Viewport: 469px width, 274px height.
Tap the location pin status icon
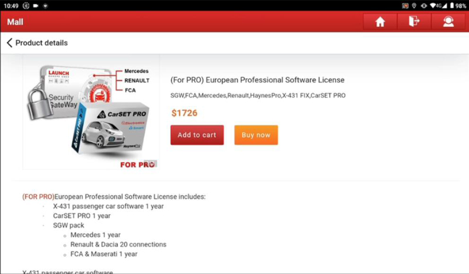(x=414, y=6)
